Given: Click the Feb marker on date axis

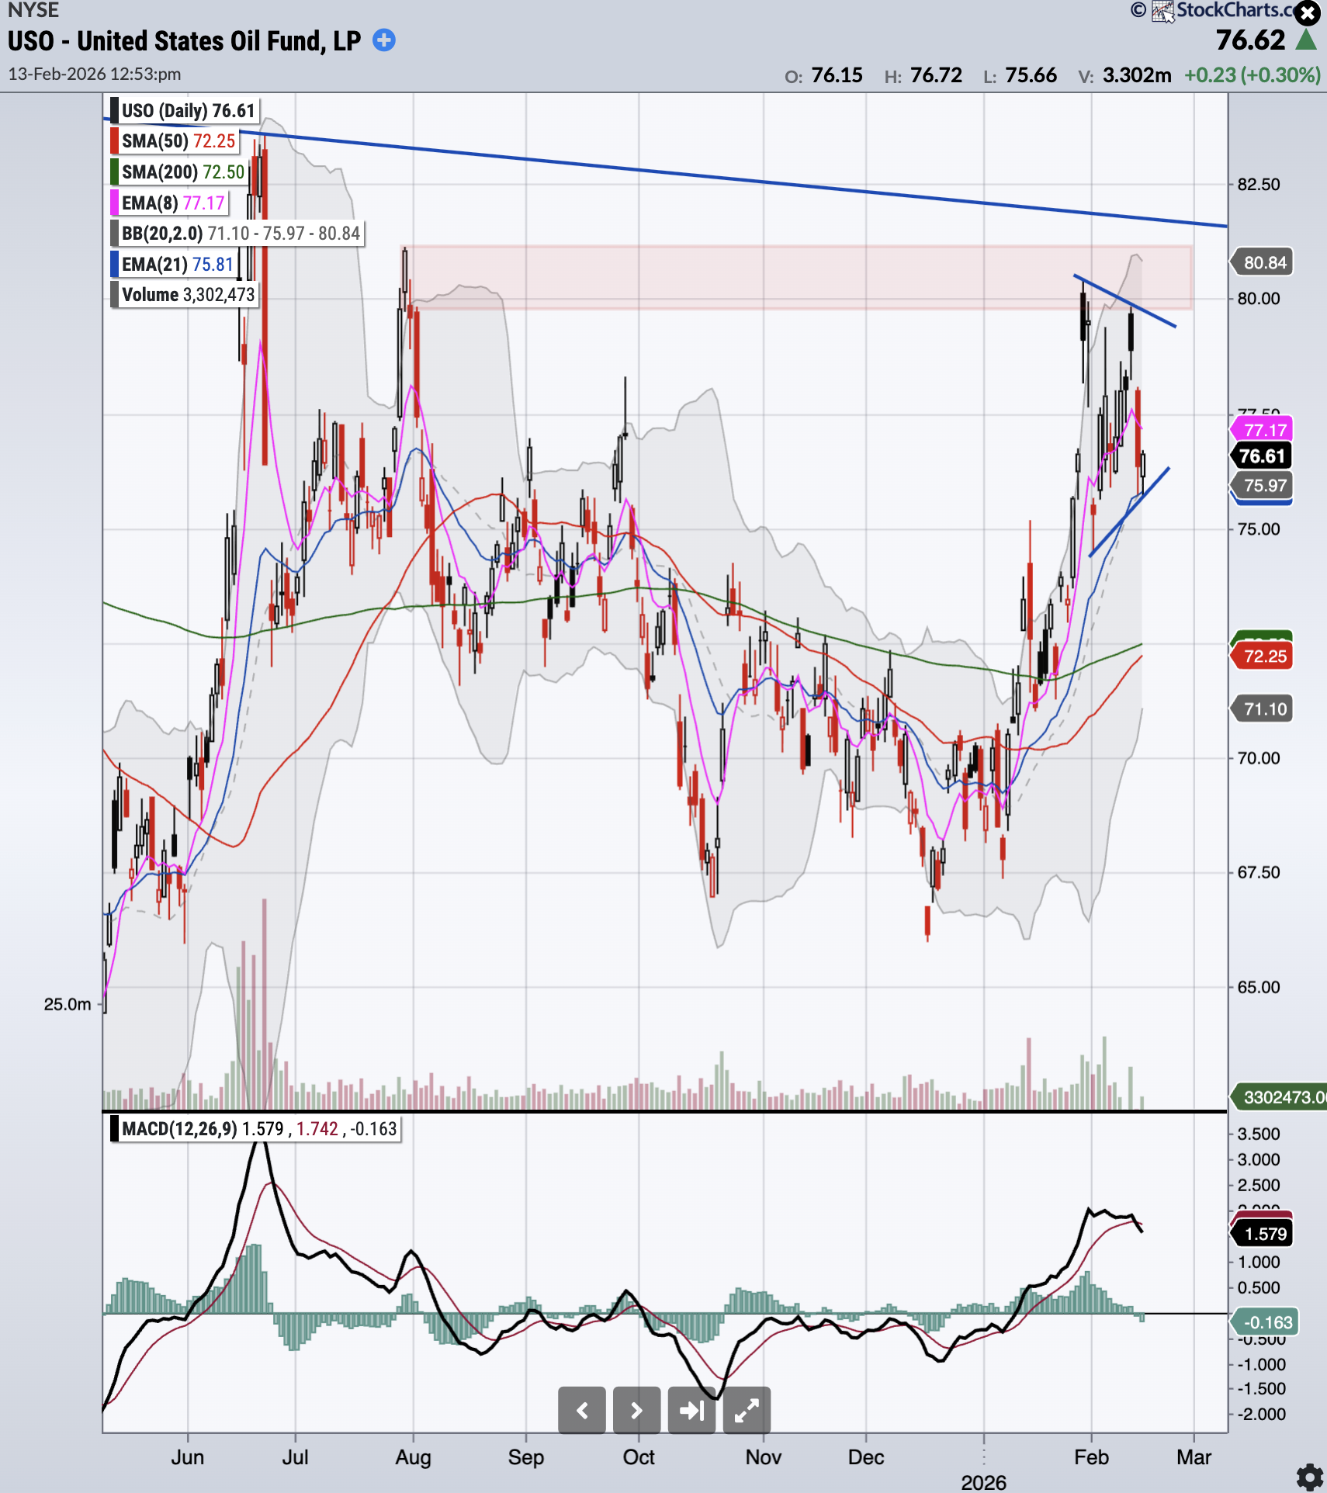Looking at the screenshot, I should pos(1091,1457).
